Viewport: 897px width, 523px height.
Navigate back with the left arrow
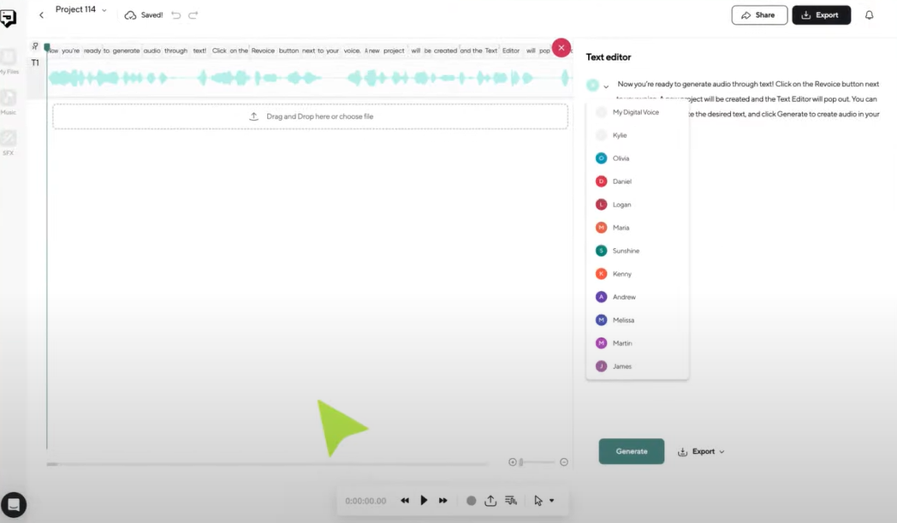(41, 15)
